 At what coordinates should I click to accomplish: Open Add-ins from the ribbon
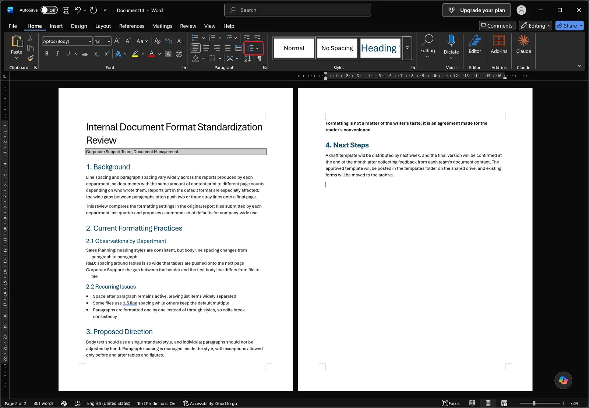(x=499, y=44)
